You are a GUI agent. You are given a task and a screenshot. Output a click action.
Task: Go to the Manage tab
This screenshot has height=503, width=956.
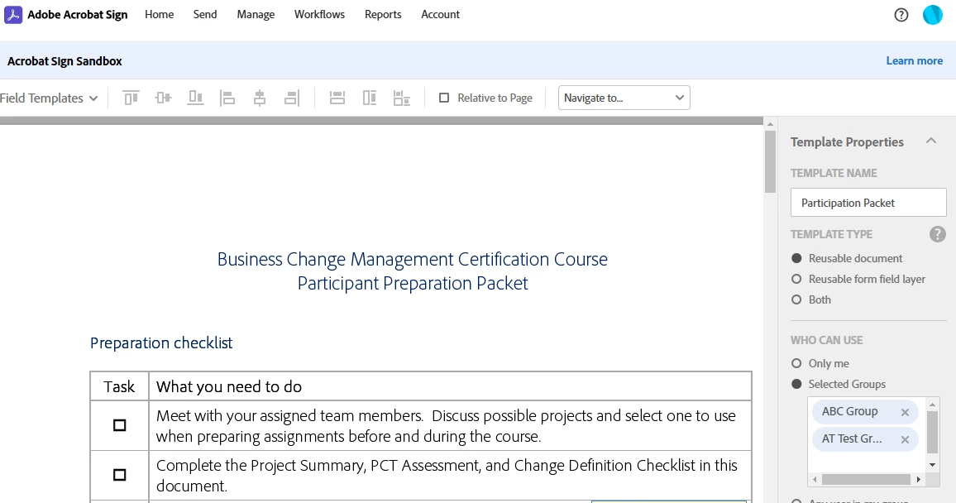(256, 15)
